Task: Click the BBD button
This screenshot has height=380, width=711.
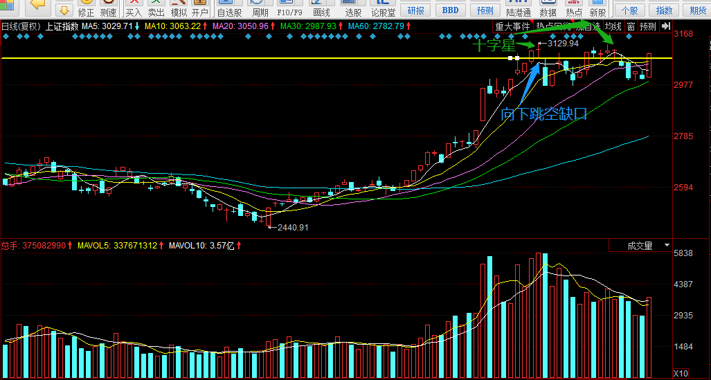Action: [x=450, y=10]
